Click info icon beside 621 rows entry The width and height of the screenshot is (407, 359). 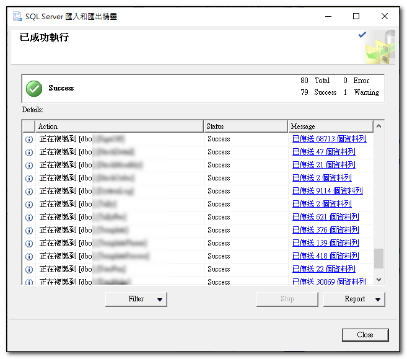point(28,218)
